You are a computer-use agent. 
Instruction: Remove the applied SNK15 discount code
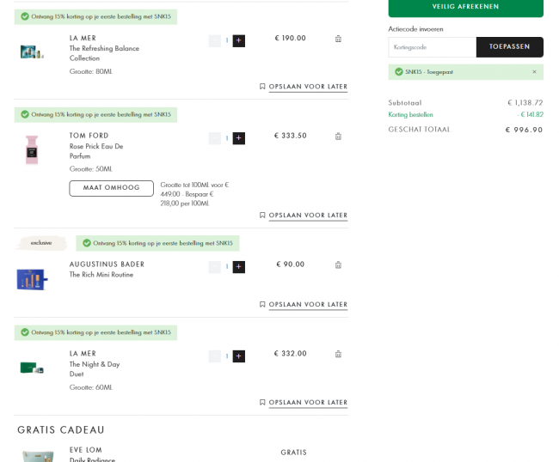534,72
